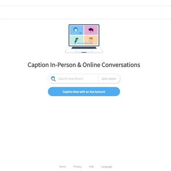Open the Privacy link

(x=77, y=167)
